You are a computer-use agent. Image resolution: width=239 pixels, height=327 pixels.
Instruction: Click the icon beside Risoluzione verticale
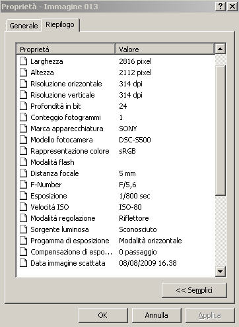click(23, 95)
